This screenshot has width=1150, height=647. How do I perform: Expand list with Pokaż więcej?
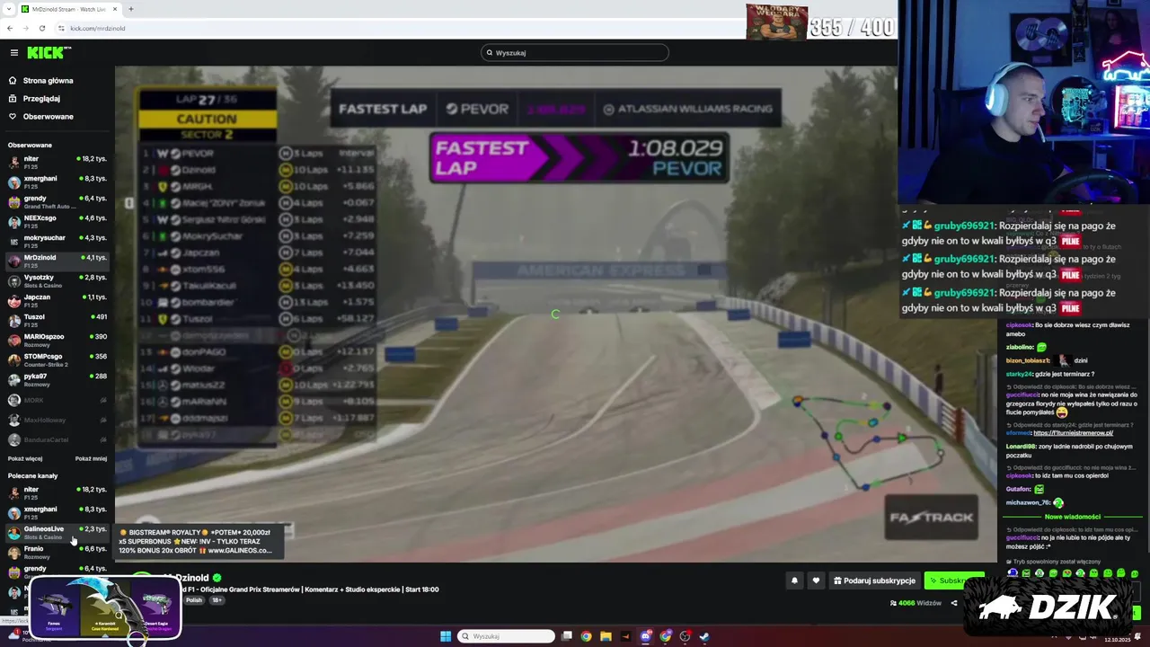point(25,458)
